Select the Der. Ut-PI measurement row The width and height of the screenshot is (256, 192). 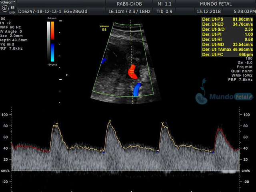227,35
